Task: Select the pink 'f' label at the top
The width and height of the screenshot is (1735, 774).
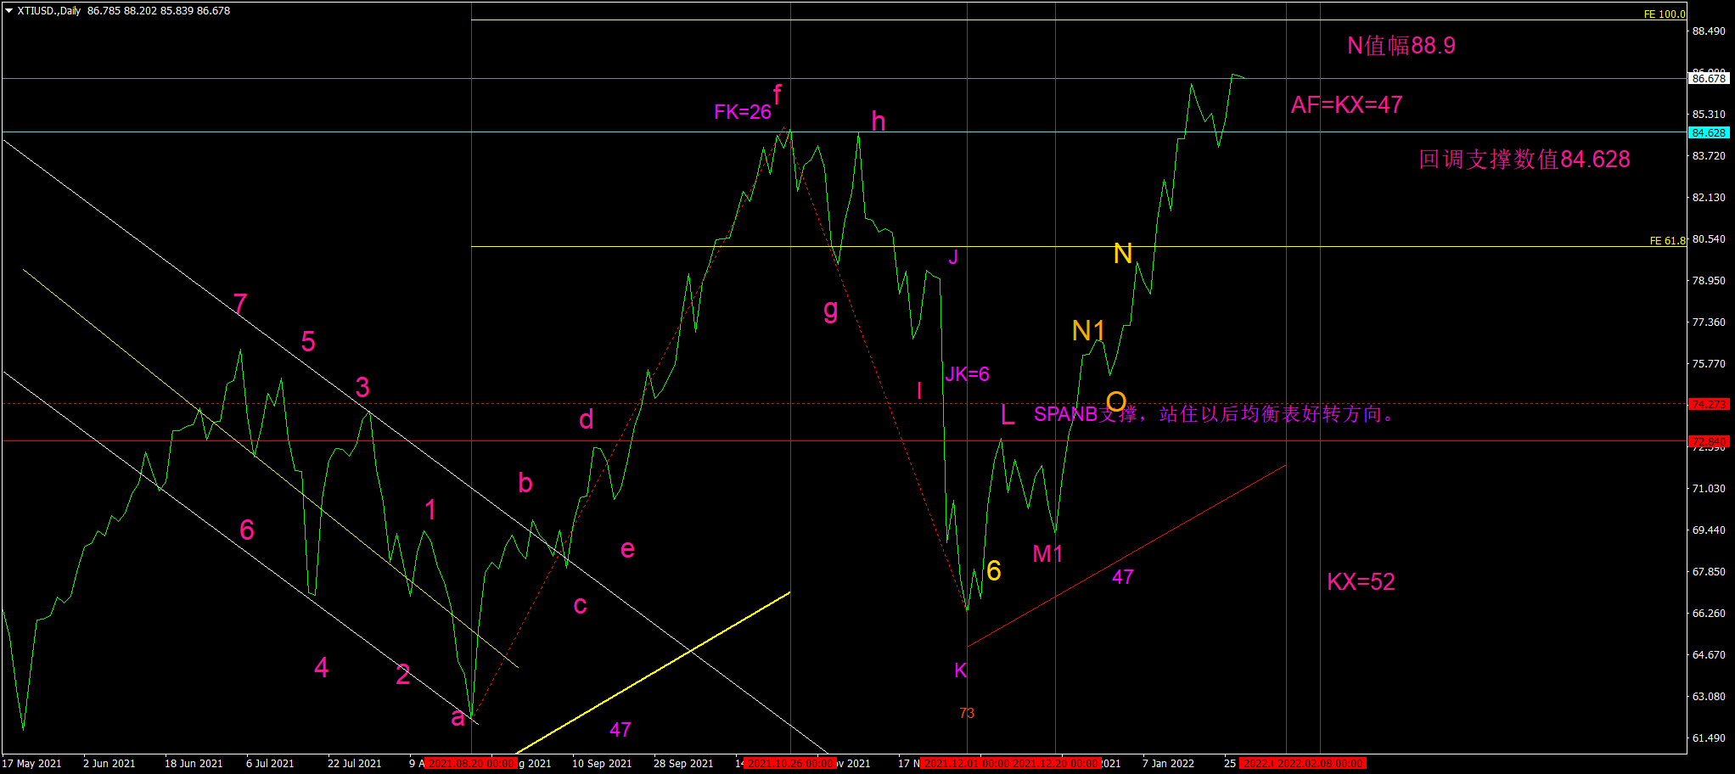Action: click(777, 94)
